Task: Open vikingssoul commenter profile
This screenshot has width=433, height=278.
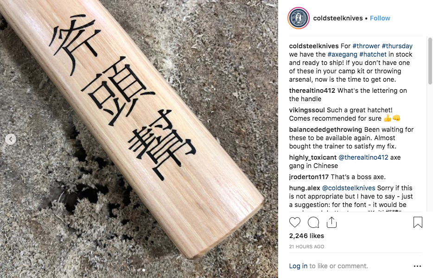Action: click(307, 110)
